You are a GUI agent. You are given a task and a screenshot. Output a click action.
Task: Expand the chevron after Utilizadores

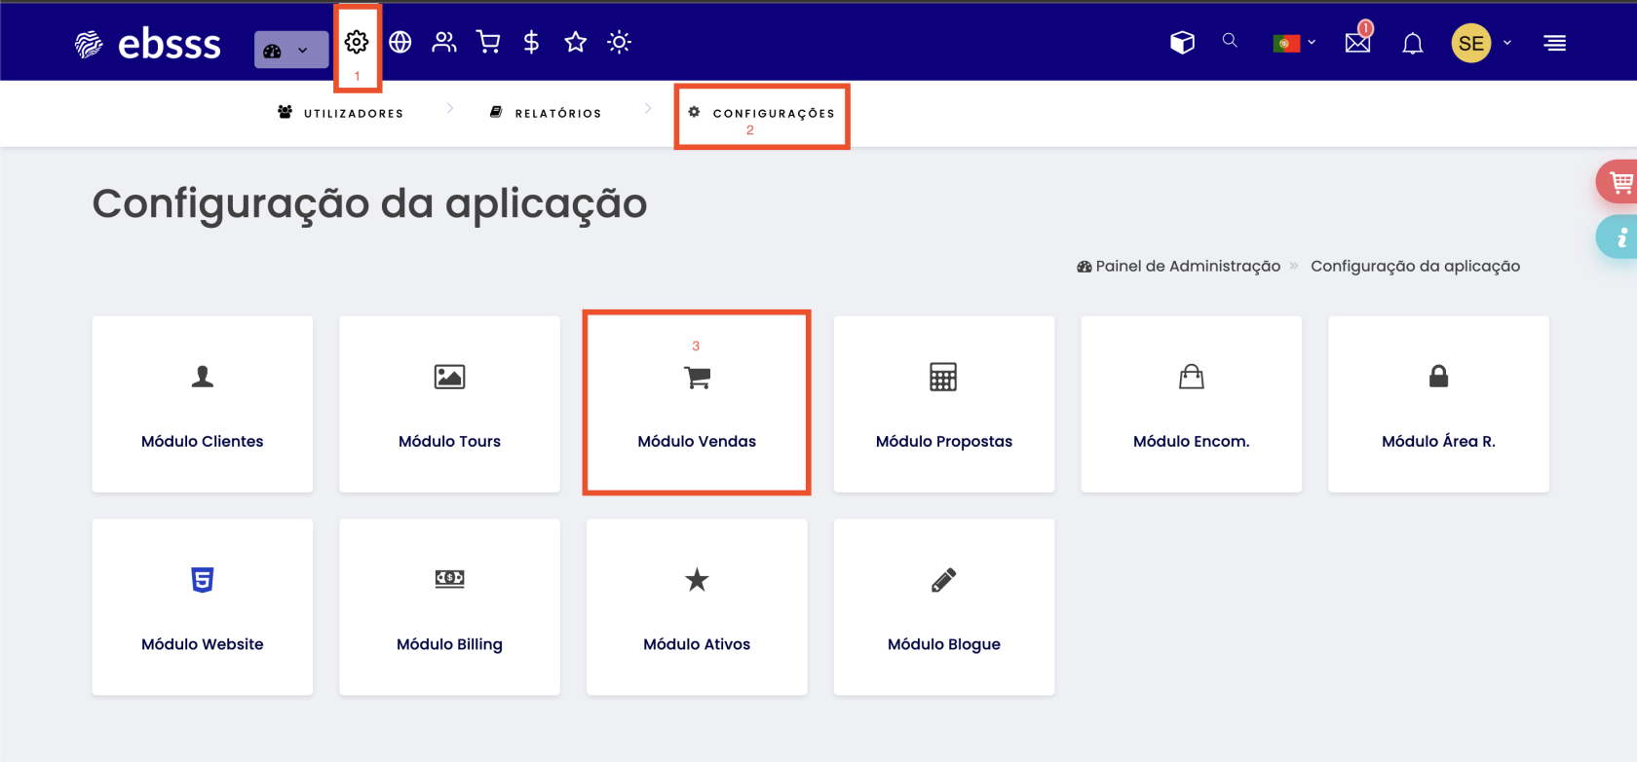click(x=450, y=109)
